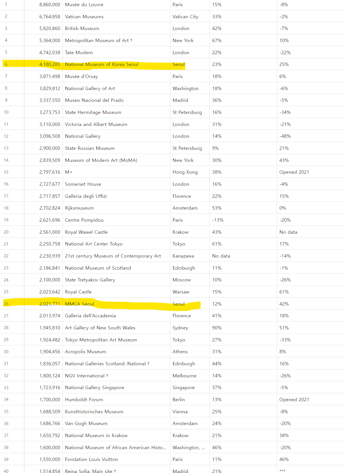Select rank number 10 for State Hermitage Museum
344x473 pixels.
tap(6, 112)
